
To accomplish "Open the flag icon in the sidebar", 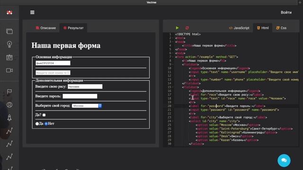I will (x=9, y=92).
